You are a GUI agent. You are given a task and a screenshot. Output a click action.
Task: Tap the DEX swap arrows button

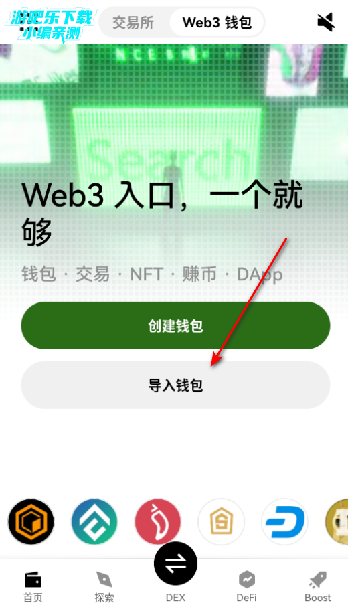pyautogui.click(x=175, y=564)
